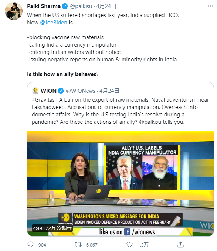The height and width of the screenshot is (251, 217).
Task: Like the tweet with the heart icon
Action: pyautogui.click(x=129, y=245)
